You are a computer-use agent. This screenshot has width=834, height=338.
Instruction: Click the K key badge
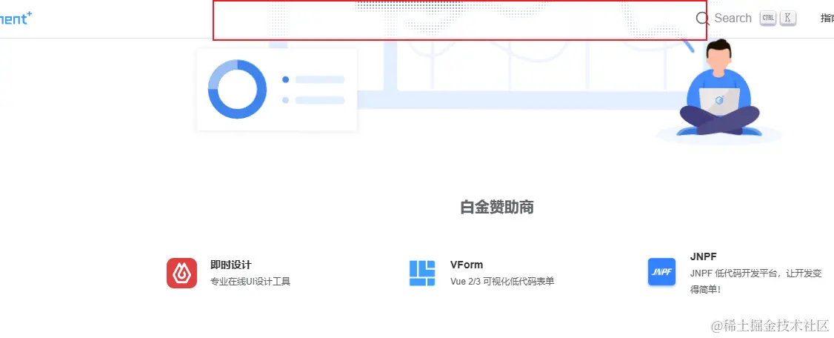coord(788,18)
